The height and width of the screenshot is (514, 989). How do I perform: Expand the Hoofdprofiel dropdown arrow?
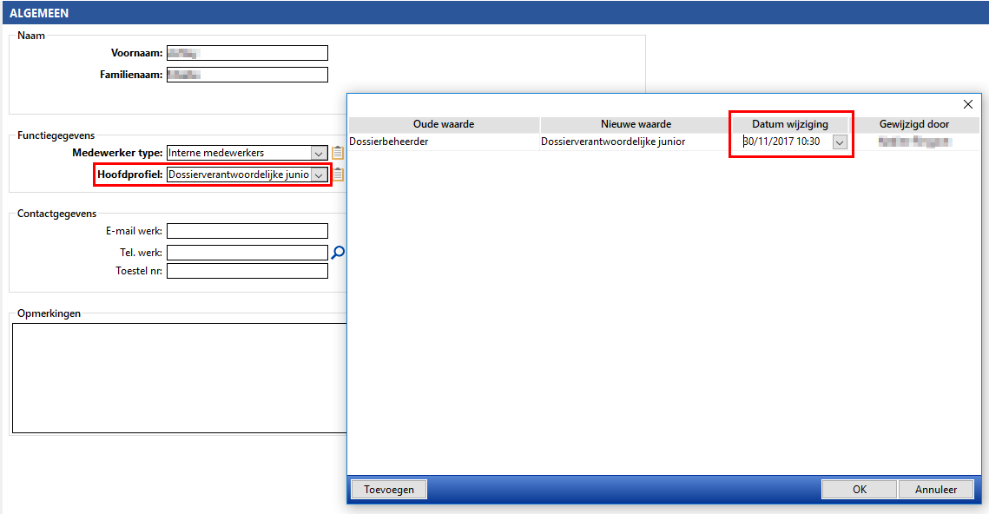point(320,175)
